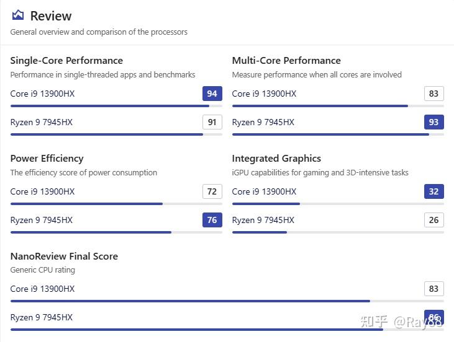The width and height of the screenshot is (454, 342).
Task: Click Core i9 13900HX label under Integrated Graphics
Action: 264,191
